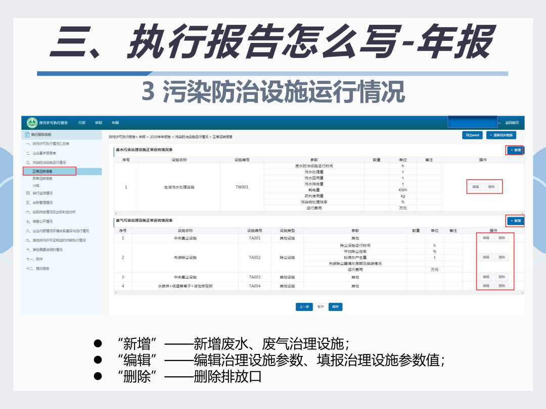Viewport: 546px width, 409px height.
Task: Click the green emblem logo icon
Action: pos(32,123)
